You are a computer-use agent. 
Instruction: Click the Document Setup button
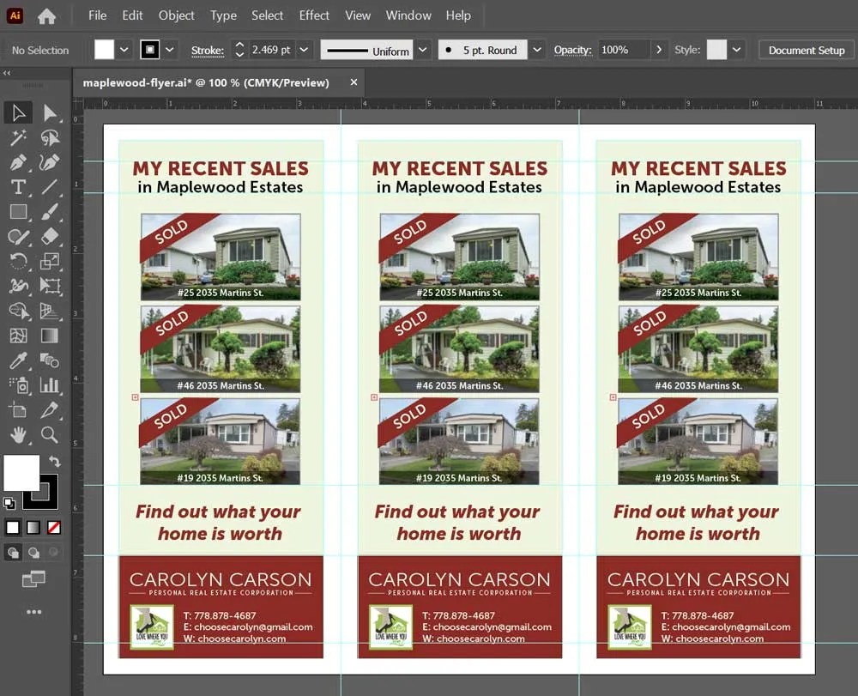[805, 50]
